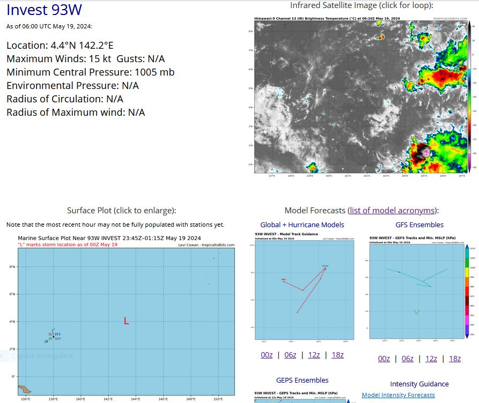Viewport: 479px width, 403px height.
Task: Enlarge the marine surface plot map
Action: point(121,318)
